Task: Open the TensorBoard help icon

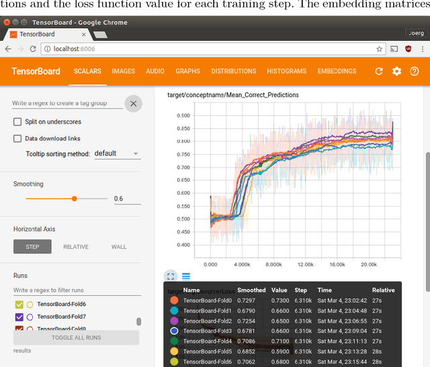Action: click(414, 71)
